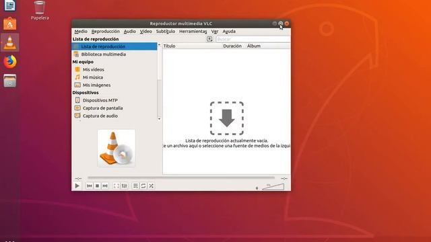431x242 pixels.
Task: Maximize the VLC window
Action: 280,24
